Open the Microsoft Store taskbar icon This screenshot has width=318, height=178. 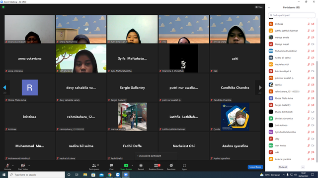click(93, 175)
